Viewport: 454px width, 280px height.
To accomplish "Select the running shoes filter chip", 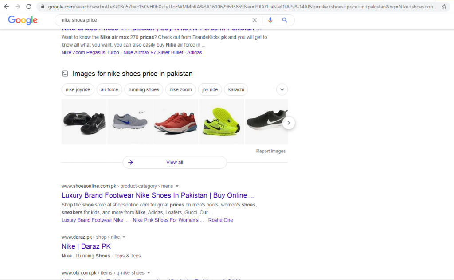I will (144, 89).
